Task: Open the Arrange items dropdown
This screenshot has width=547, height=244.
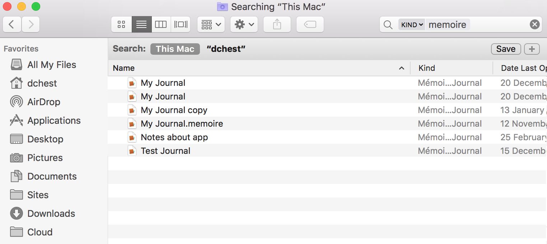Action: coord(211,24)
